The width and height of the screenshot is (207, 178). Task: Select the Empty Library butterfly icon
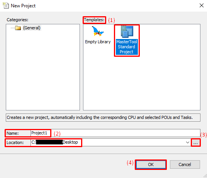click(x=98, y=31)
